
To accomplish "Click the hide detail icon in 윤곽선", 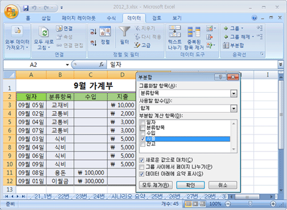I will point(259,36).
